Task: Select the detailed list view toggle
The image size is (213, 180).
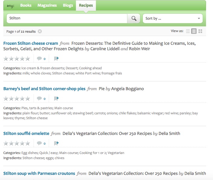Action: [194, 31]
